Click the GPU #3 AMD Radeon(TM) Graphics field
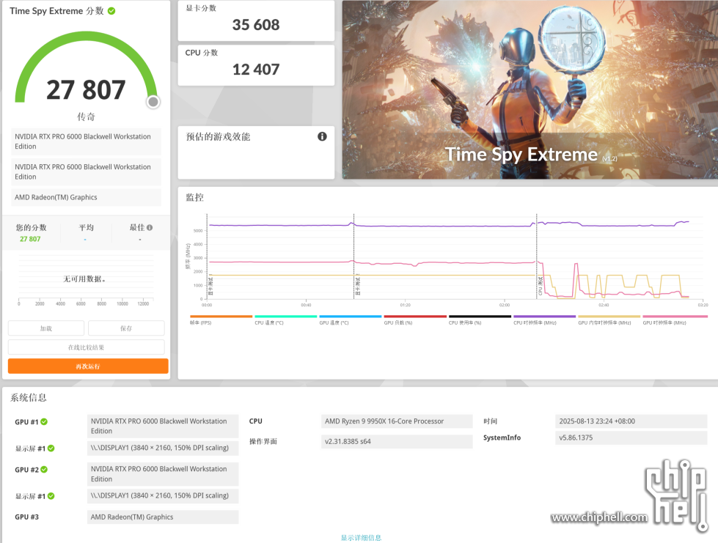Image resolution: width=718 pixels, height=543 pixels. click(163, 517)
